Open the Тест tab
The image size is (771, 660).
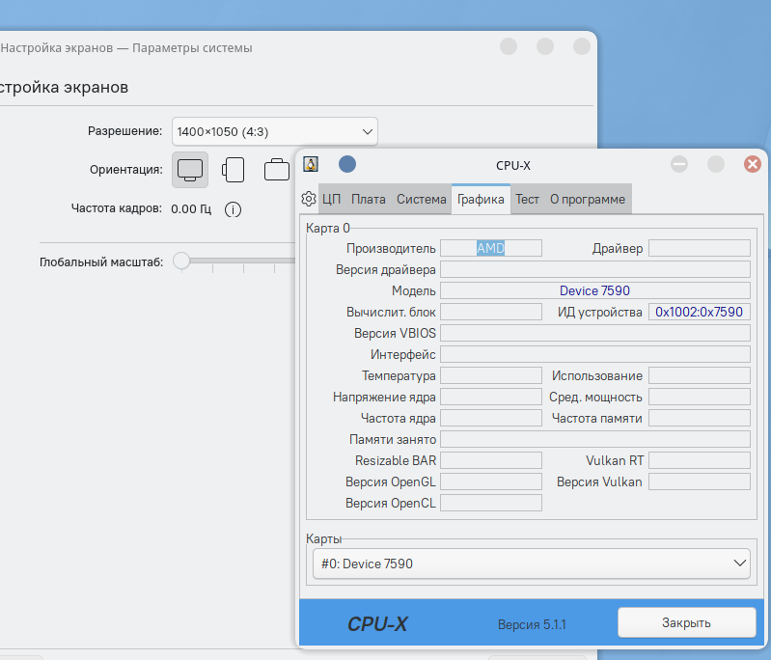527,199
